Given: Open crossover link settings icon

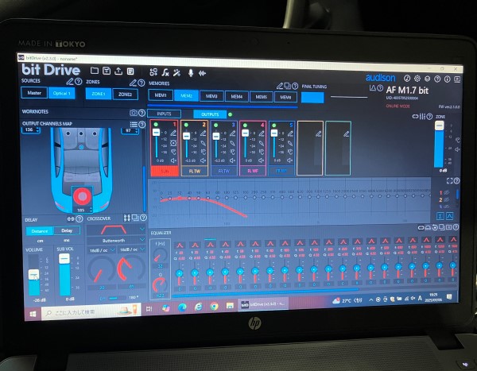Looking at the screenshot, I should click(x=127, y=218).
